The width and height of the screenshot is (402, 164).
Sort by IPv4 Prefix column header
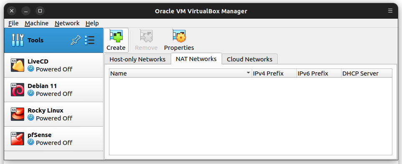pos(274,73)
